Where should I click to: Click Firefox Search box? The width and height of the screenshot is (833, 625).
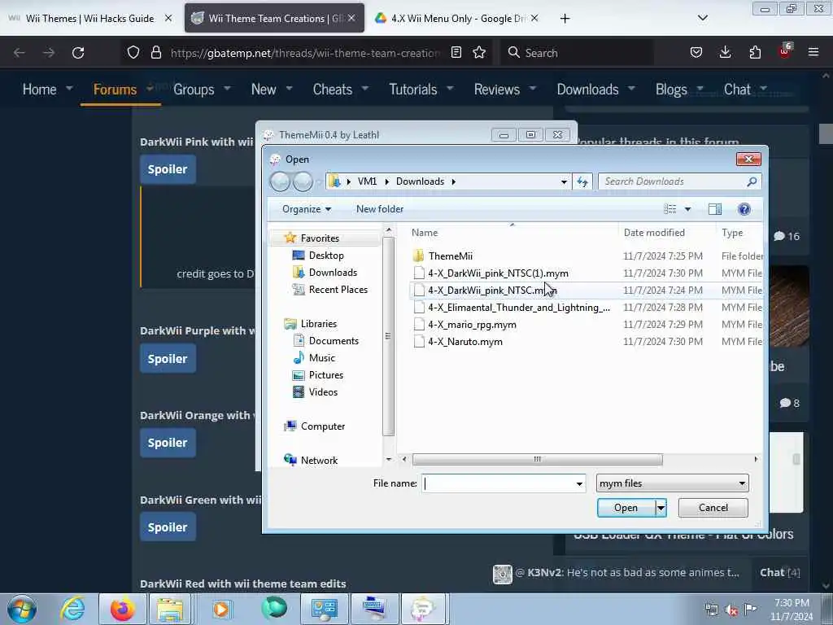577,53
